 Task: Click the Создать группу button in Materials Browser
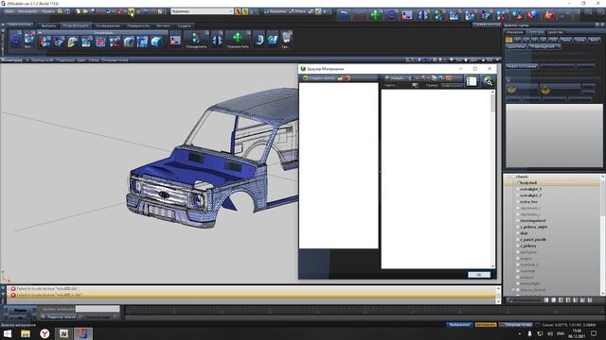[x=318, y=78]
